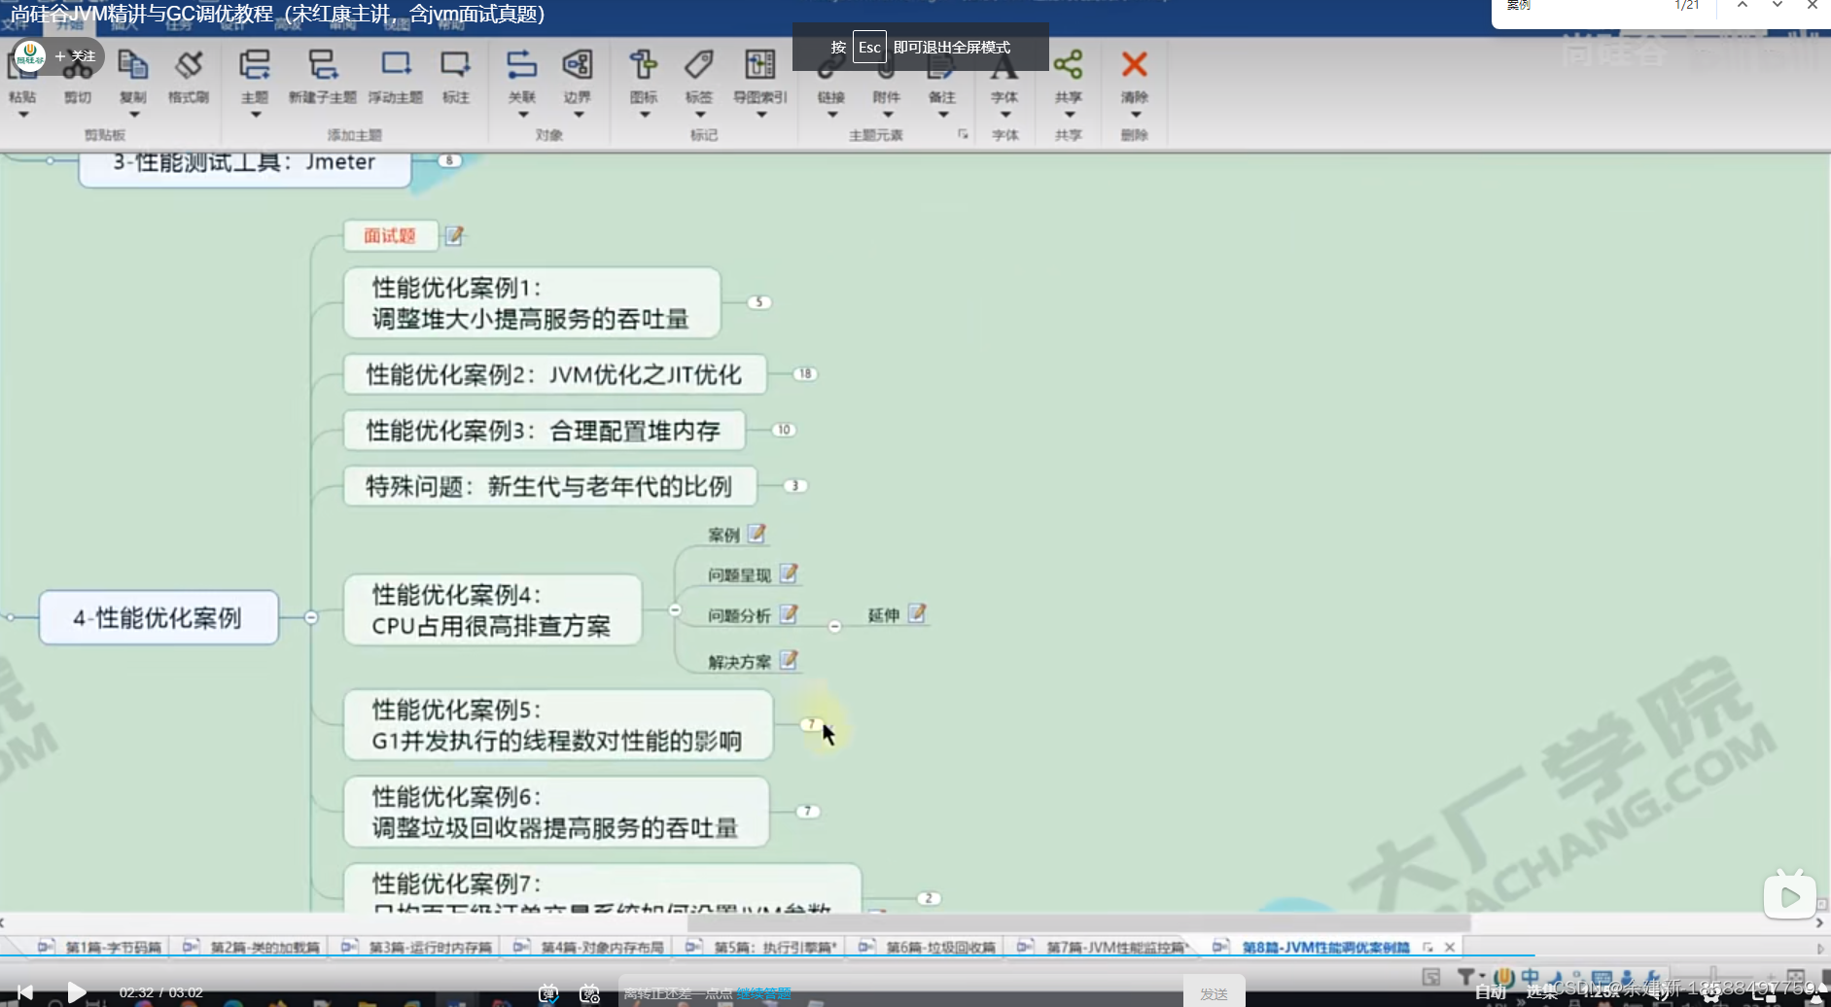This screenshot has width=1831, height=1007.
Task: Click the danmaku input field
Action: click(899, 993)
